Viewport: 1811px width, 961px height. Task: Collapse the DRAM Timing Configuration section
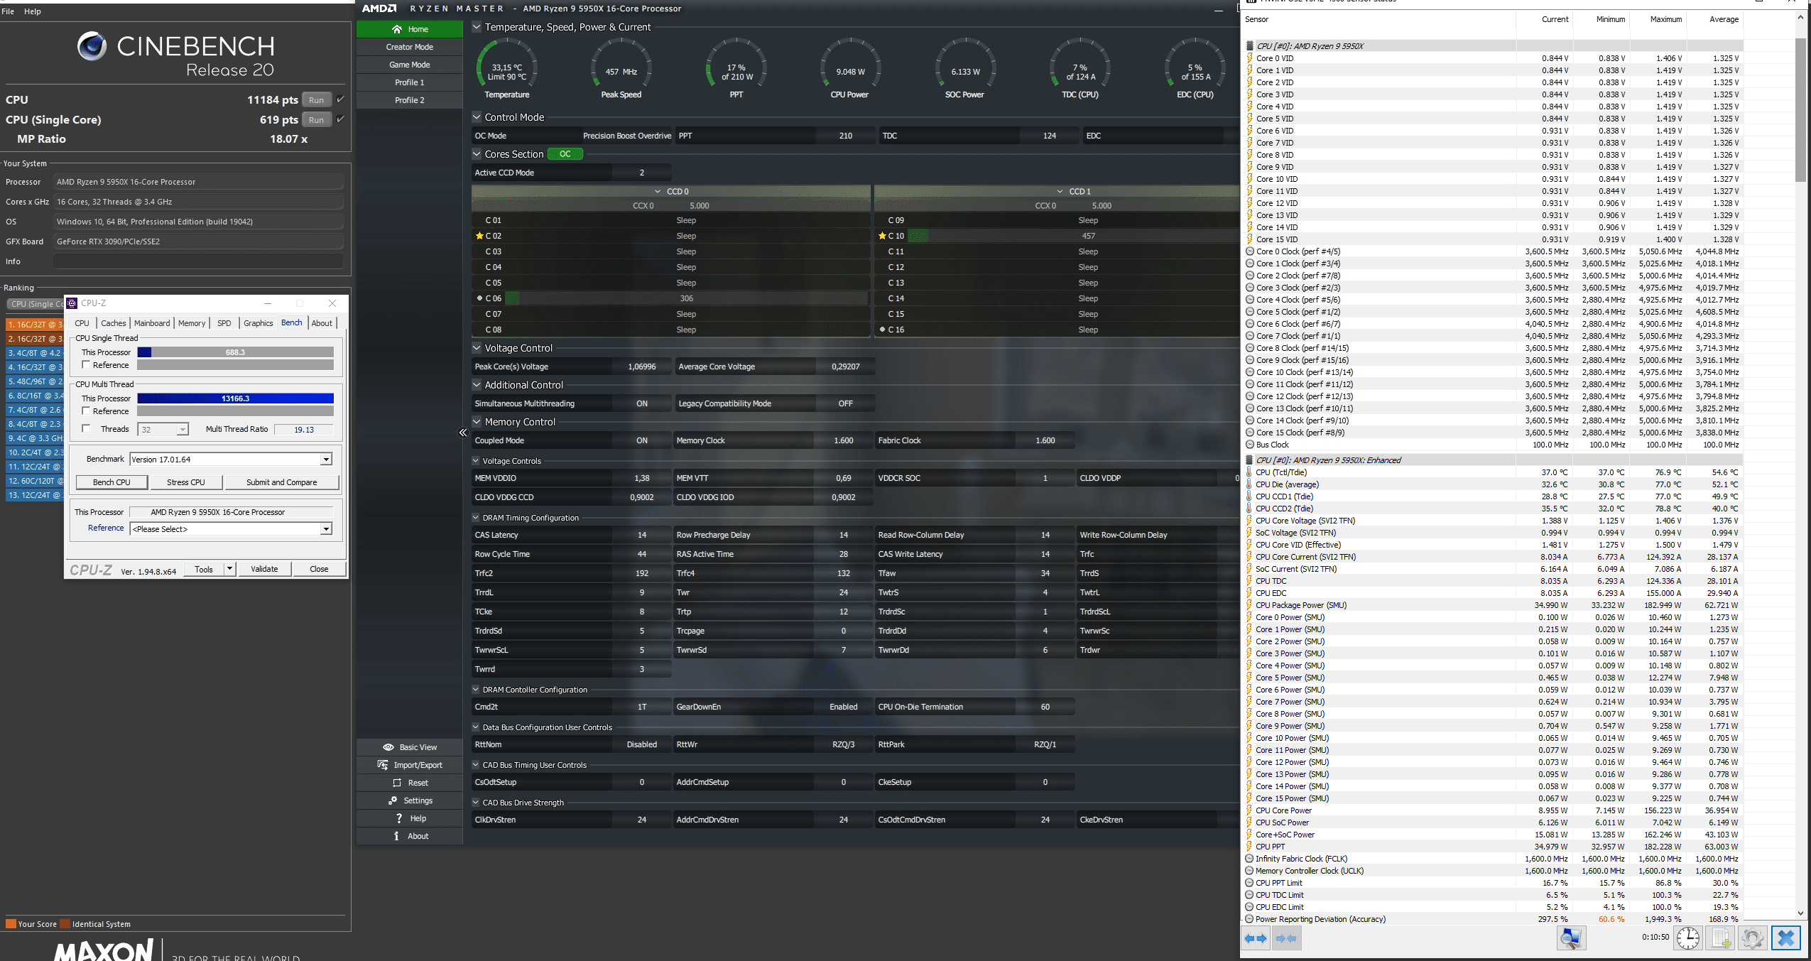coord(476,518)
